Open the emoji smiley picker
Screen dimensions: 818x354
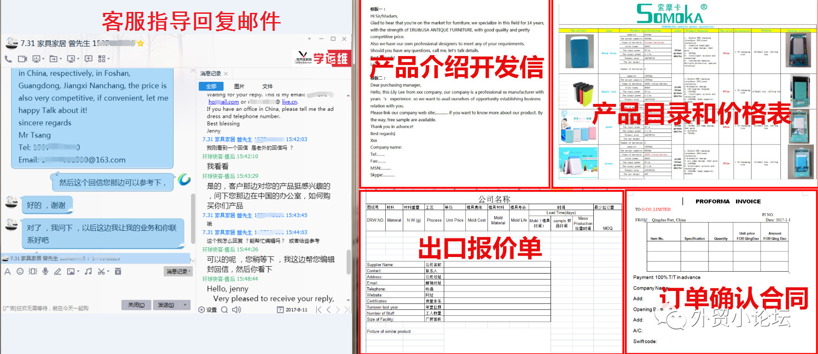click(x=20, y=272)
